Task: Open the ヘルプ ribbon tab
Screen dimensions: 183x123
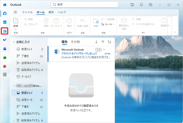Action: 62,12
